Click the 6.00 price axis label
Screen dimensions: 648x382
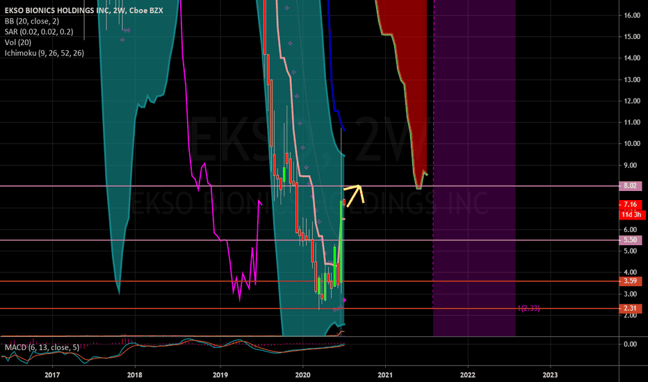632,230
